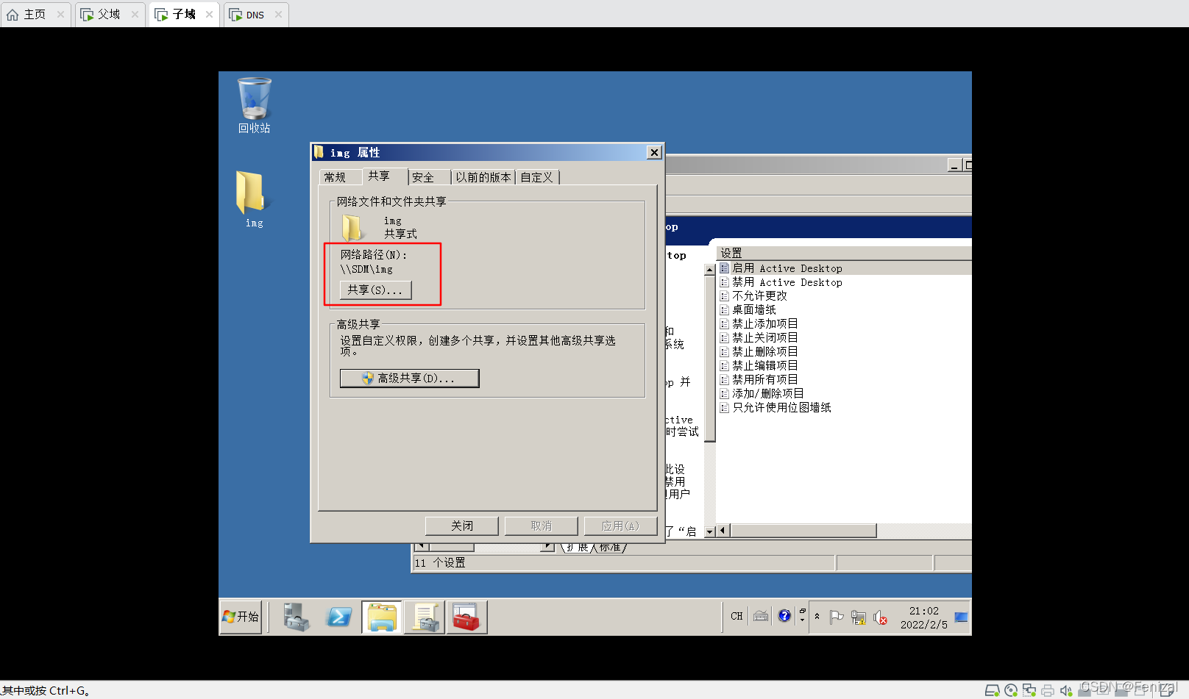Screen dimensions: 1189x699
Task: Click the VMware printer status icon
Action: coord(1047,690)
